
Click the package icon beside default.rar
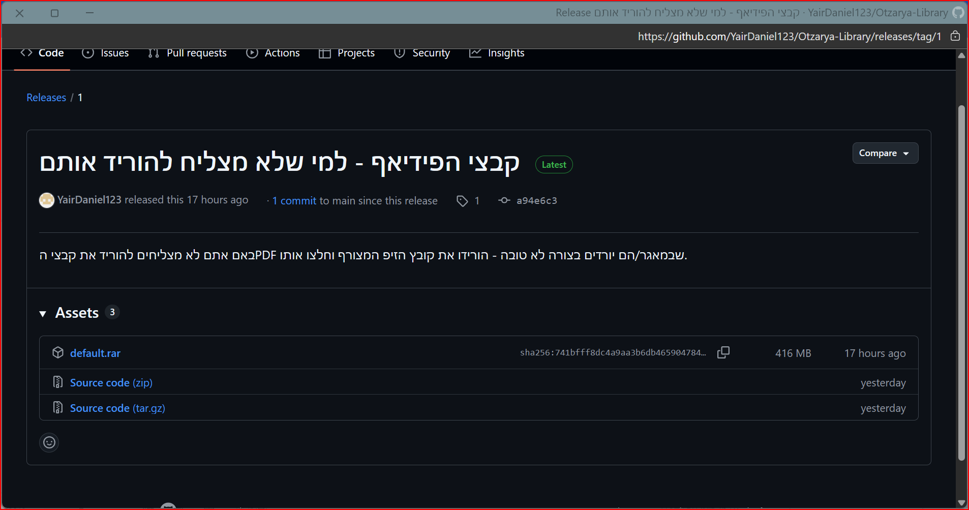(x=58, y=352)
